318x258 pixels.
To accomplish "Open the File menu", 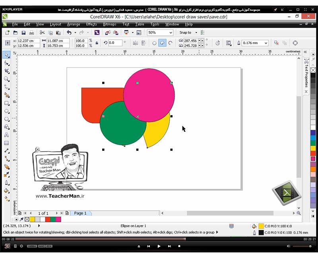I will [x=15, y=24].
